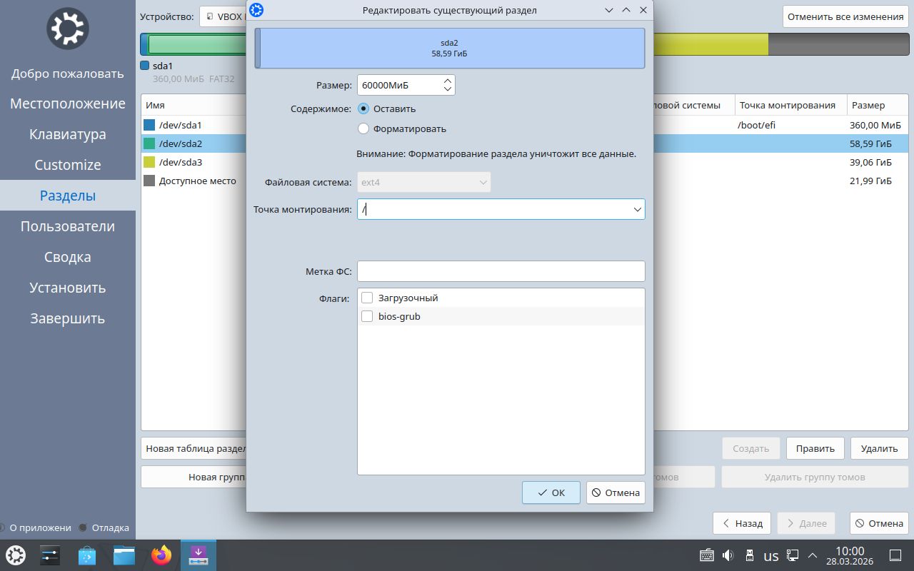The width and height of the screenshot is (914, 571).
Task: Click the 'Удалить' button
Action: tap(879, 448)
